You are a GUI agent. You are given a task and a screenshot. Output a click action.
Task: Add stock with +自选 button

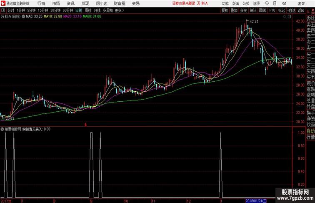click(x=291, y=10)
